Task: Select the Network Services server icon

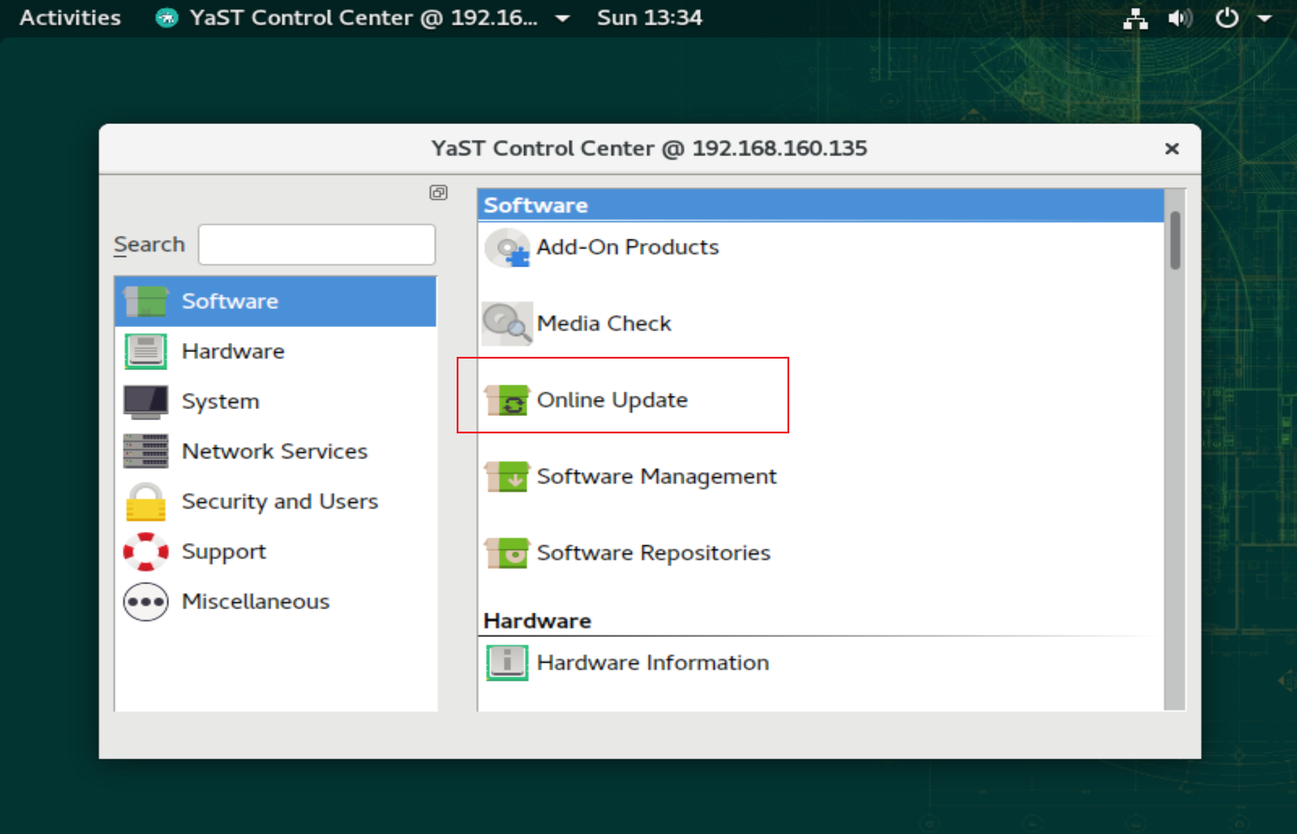Action: pos(145,451)
